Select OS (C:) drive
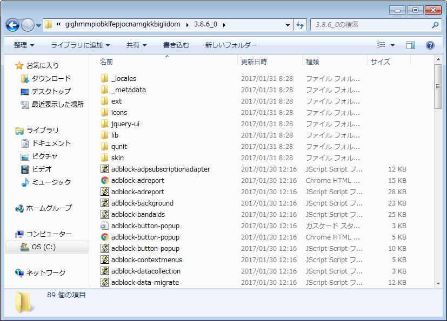Screen dimensions: 447x321 [44, 247]
